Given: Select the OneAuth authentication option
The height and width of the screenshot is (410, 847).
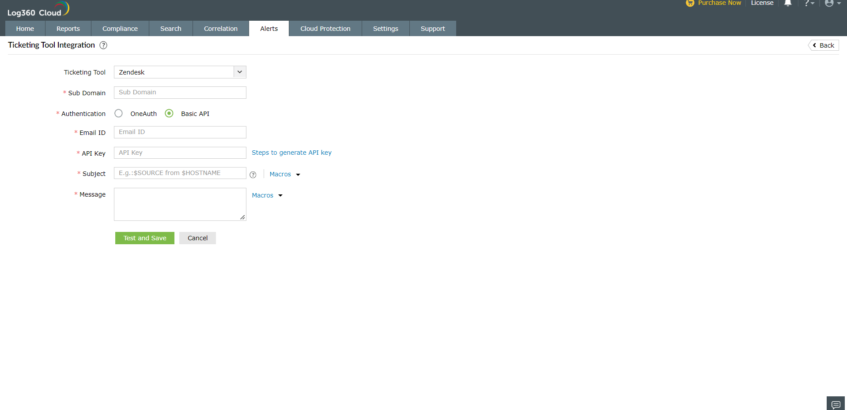Looking at the screenshot, I should 118,113.
